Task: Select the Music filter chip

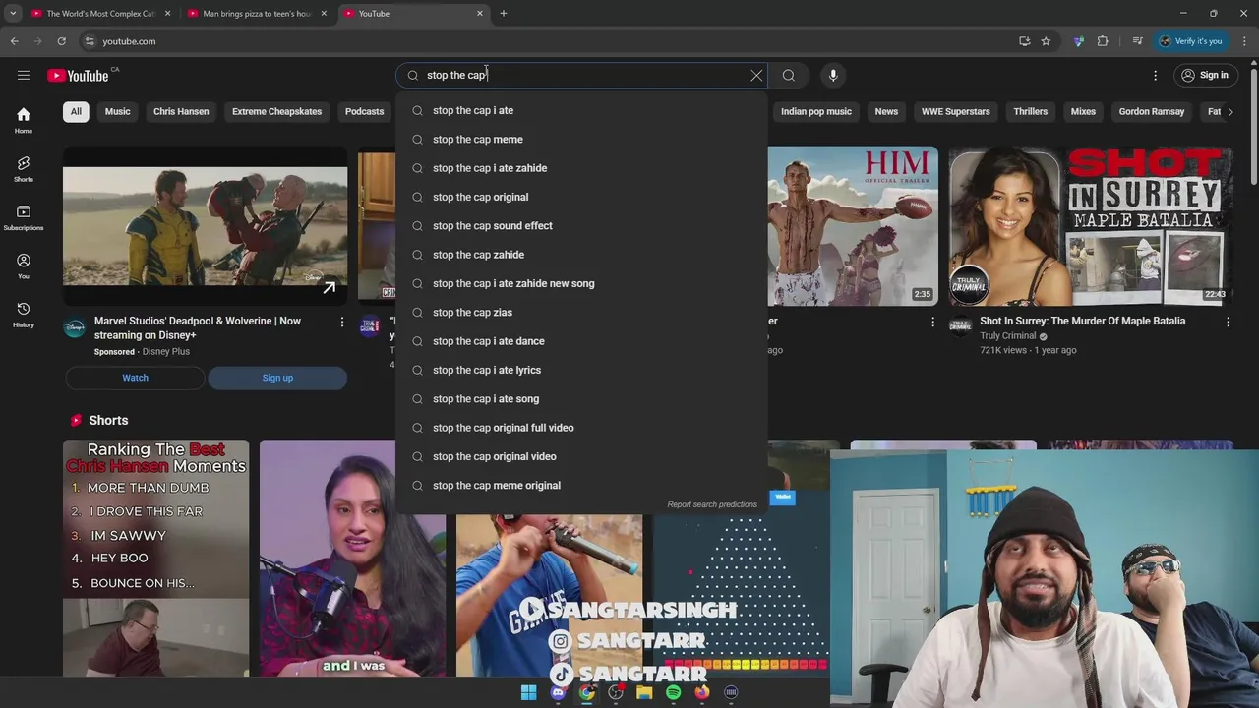Action: point(117,111)
